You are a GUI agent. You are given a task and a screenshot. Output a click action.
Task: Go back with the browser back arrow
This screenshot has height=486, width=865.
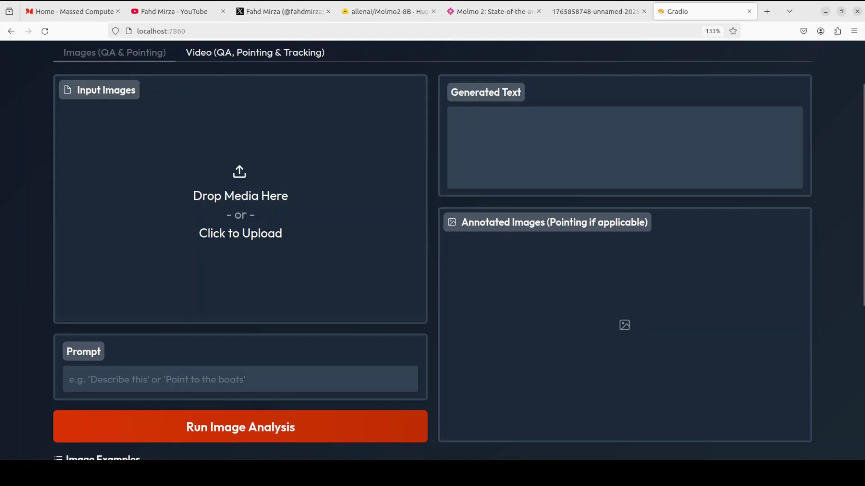11,31
